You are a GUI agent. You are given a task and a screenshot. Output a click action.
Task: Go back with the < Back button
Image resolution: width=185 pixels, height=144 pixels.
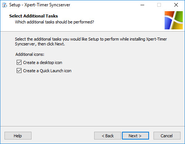coord(108,136)
